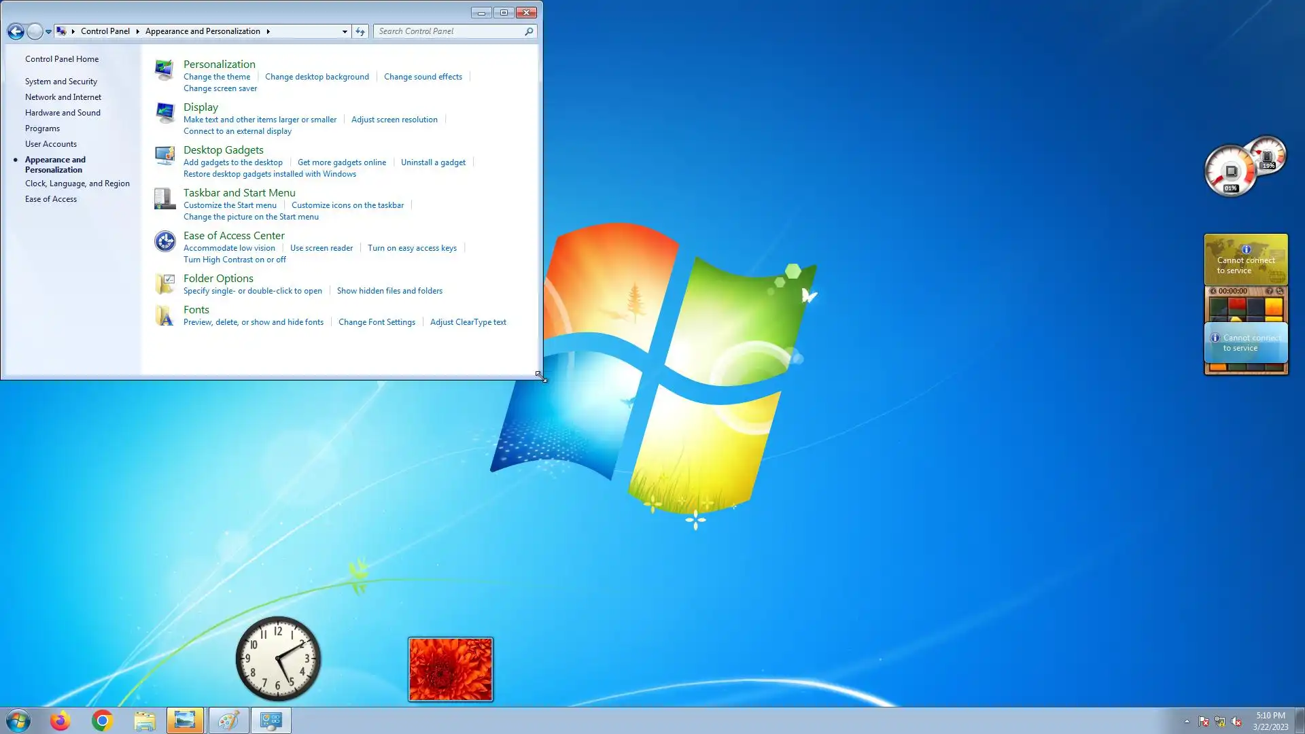Click Adjust screen resolution link
Viewport: 1305px width, 734px height.
pyautogui.click(x=394, y=120)
